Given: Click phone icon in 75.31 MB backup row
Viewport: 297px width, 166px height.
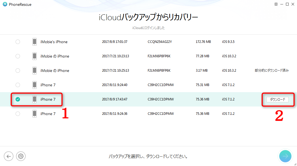Looking at the screenshot, I should tap(34, 85).
